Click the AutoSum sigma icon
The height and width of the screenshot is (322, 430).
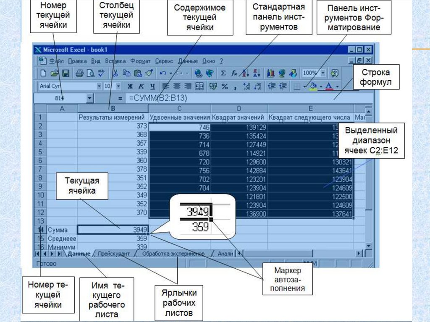coord(223,73)
